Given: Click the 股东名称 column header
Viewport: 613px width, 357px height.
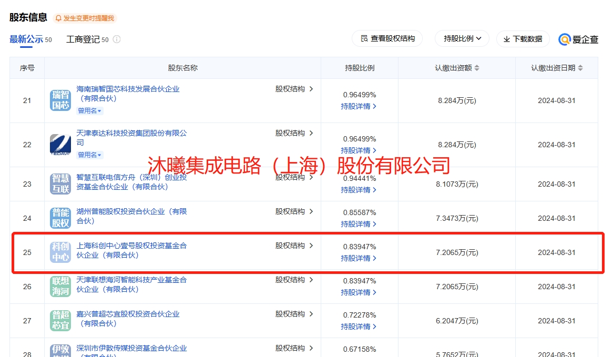Looking at the screenshot, I should (182, 68).
